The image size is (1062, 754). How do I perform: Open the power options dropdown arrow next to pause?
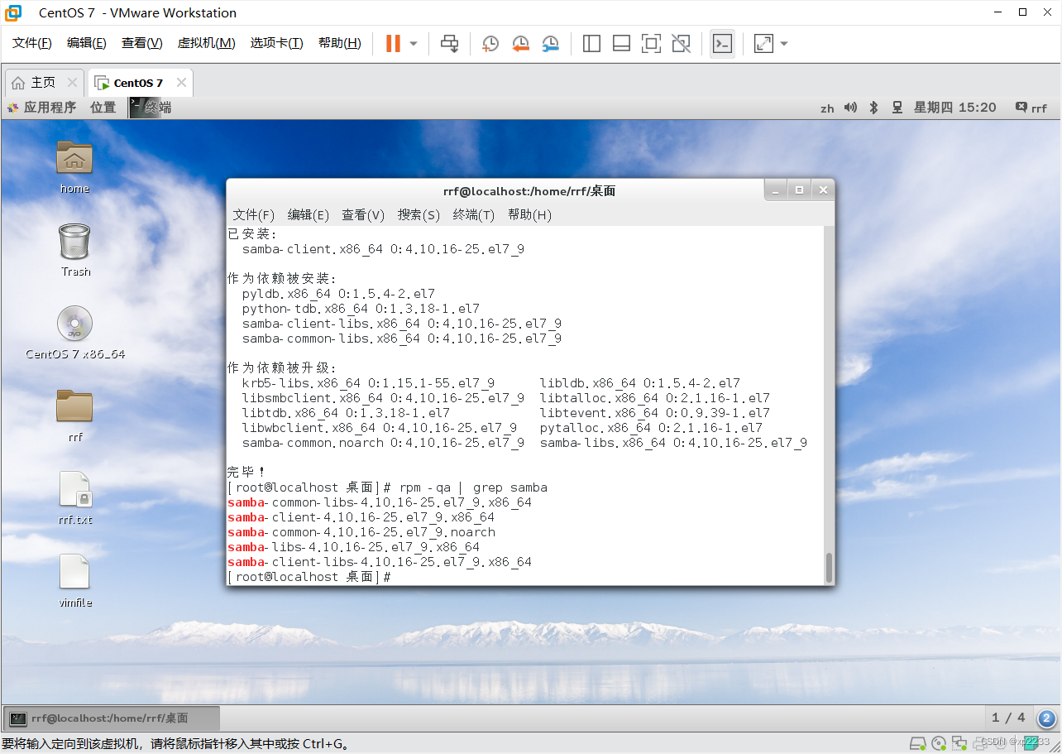[x=414, y=44]
